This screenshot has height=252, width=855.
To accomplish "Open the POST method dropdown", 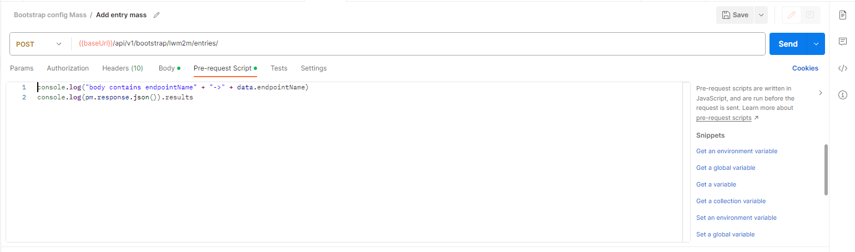I will pos(39,44).
